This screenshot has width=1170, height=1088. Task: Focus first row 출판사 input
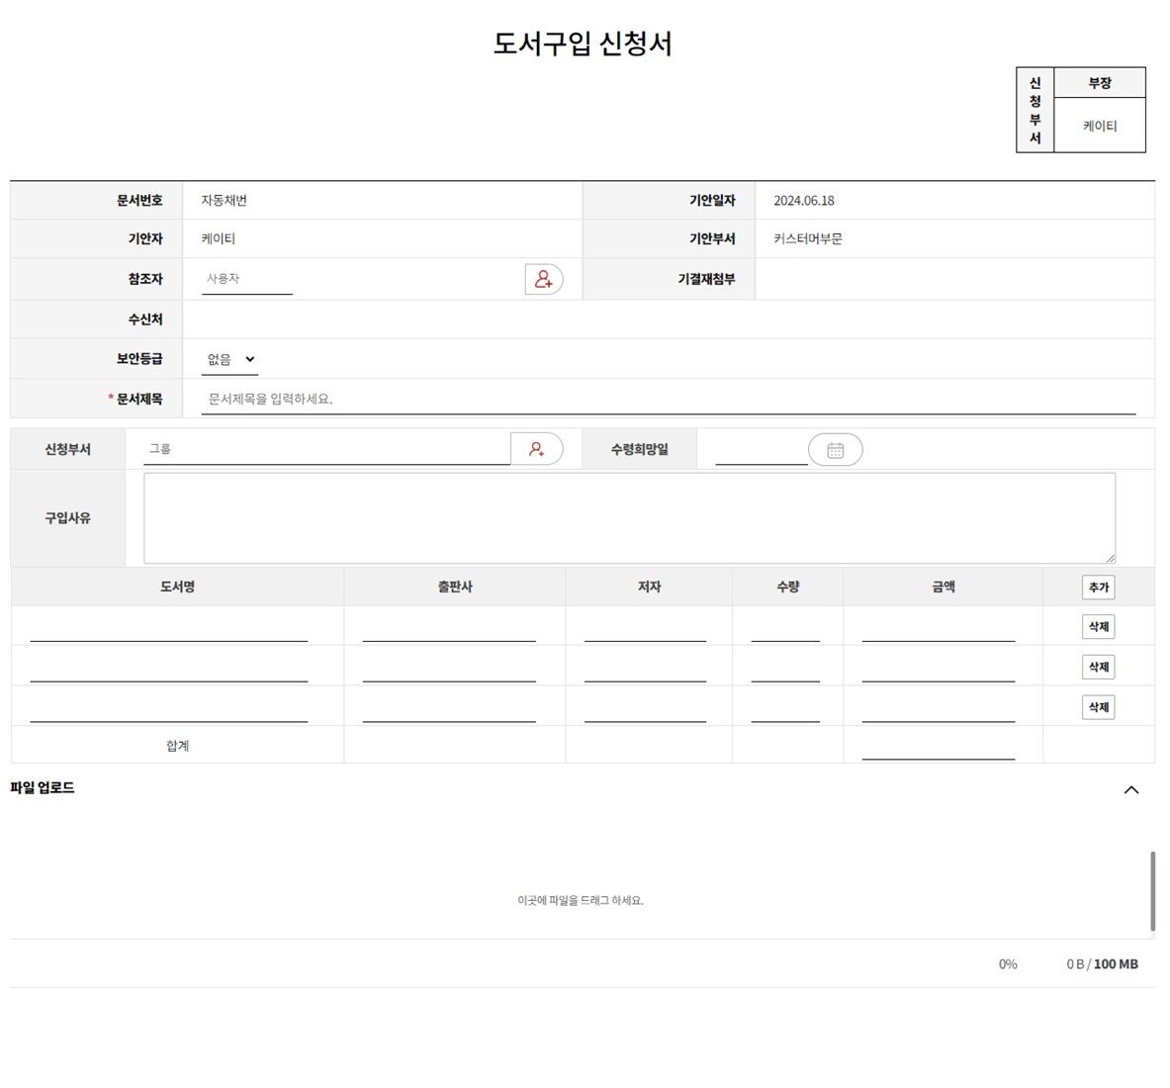click(449, 627)
